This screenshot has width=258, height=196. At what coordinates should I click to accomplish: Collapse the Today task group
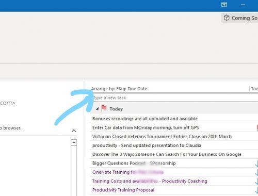tap(98, 109)
